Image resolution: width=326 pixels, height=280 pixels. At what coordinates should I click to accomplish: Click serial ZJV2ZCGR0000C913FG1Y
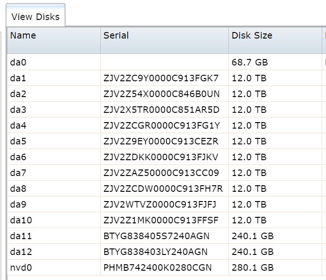pos(162,125)
